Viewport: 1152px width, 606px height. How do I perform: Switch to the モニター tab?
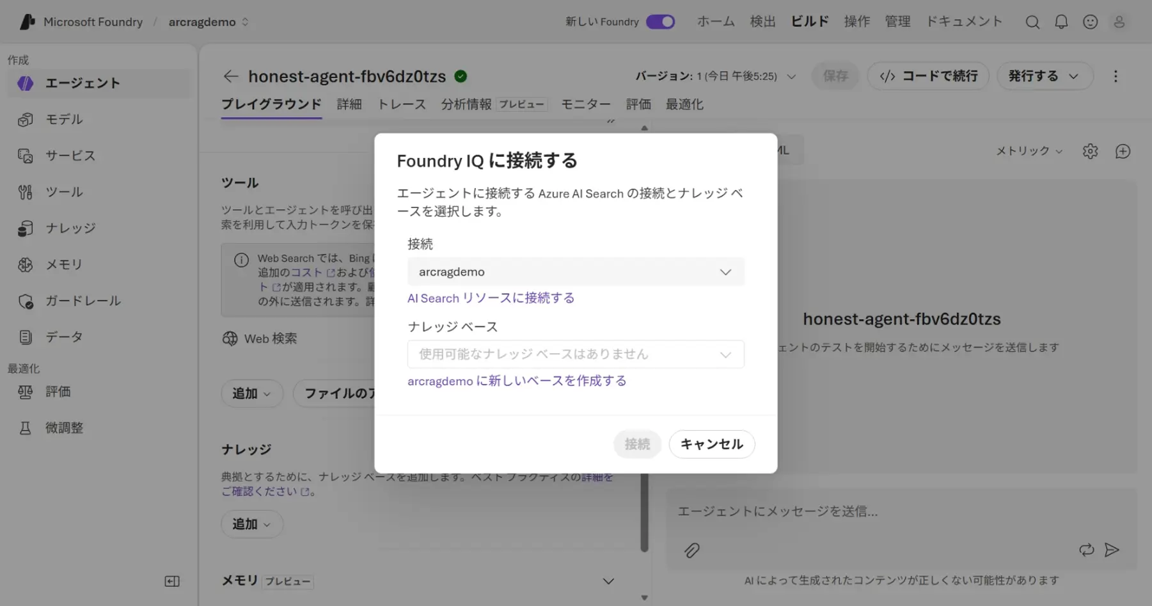(586, 104)
